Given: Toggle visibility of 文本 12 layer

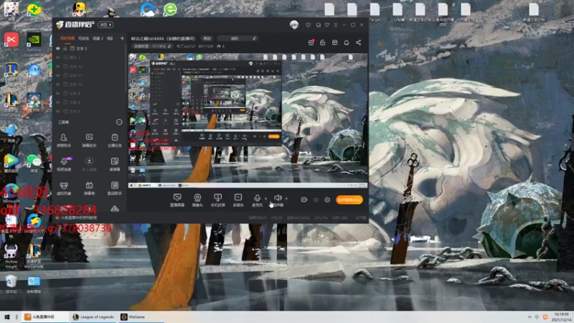Looking at the screenshot, I should [58, 66].
